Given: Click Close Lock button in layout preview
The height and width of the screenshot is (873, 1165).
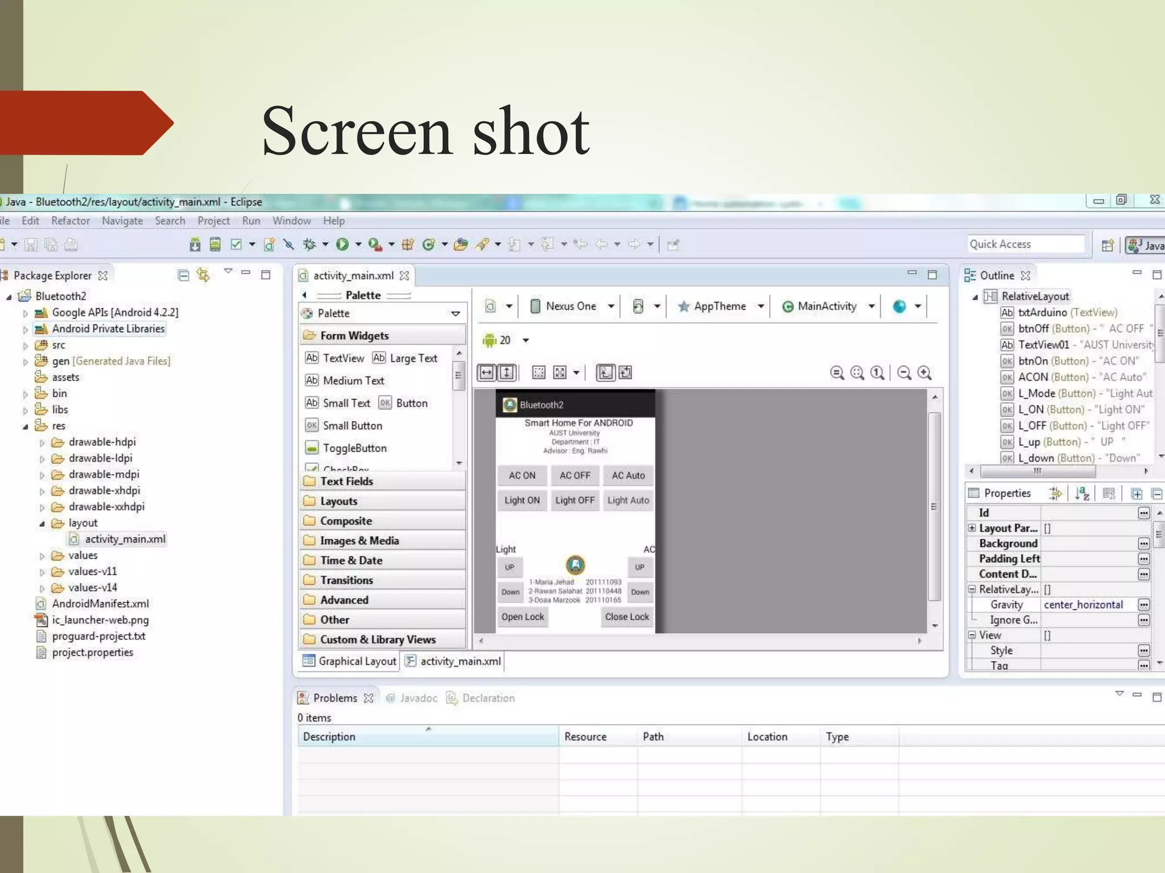Looking at the screenshot, I should click(x=627, y=617).
